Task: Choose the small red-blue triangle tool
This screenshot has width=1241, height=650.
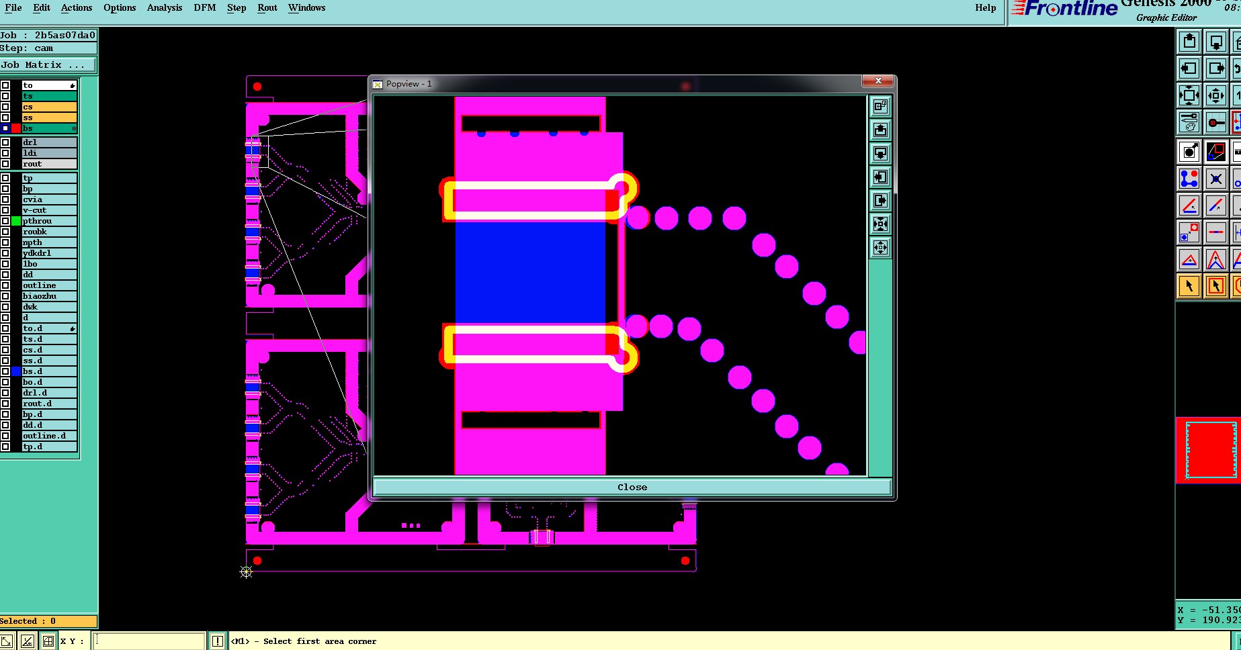Action: pos(1189,259)
